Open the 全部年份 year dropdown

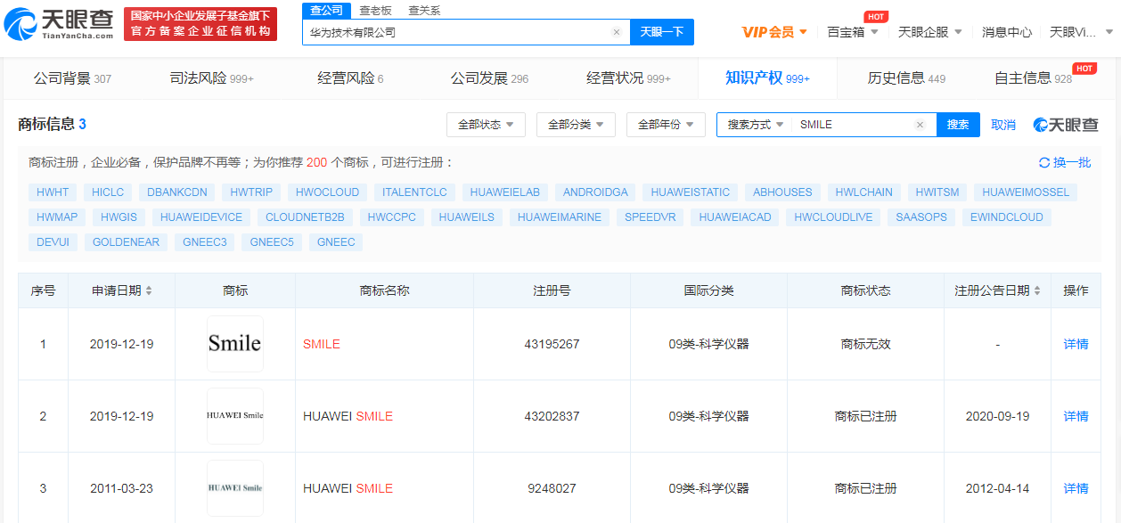tap(666, 125)
